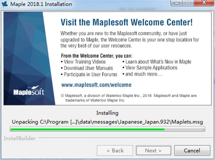Click the Maplesoft copyright notice text
Image resolution: width=215 pixels, height=160 pixels.
coord(129,98)
